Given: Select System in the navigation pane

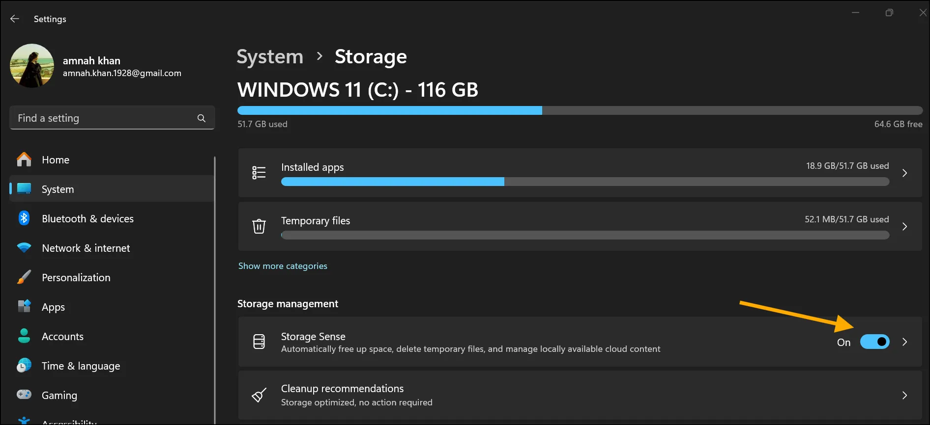Looking at the screenshot, I should (x=58, y=189).
